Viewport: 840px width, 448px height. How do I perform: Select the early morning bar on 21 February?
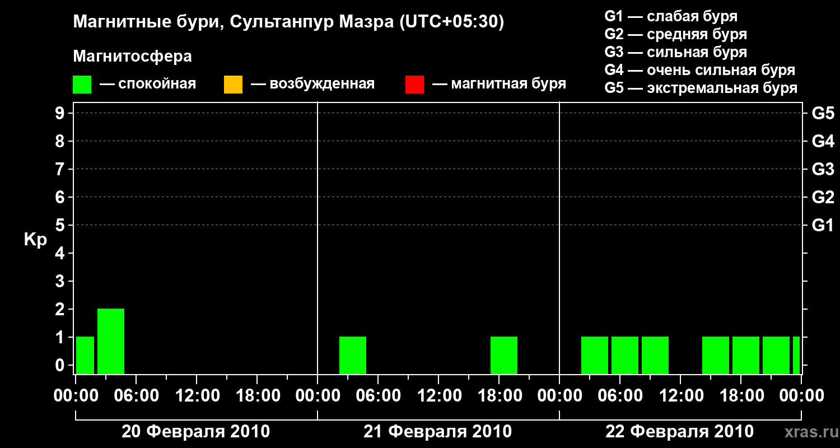coord(353,355)
